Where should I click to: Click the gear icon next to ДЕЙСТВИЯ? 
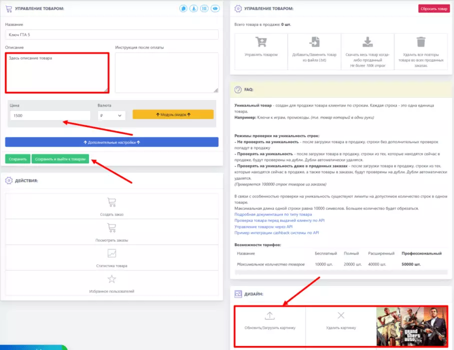9,180
